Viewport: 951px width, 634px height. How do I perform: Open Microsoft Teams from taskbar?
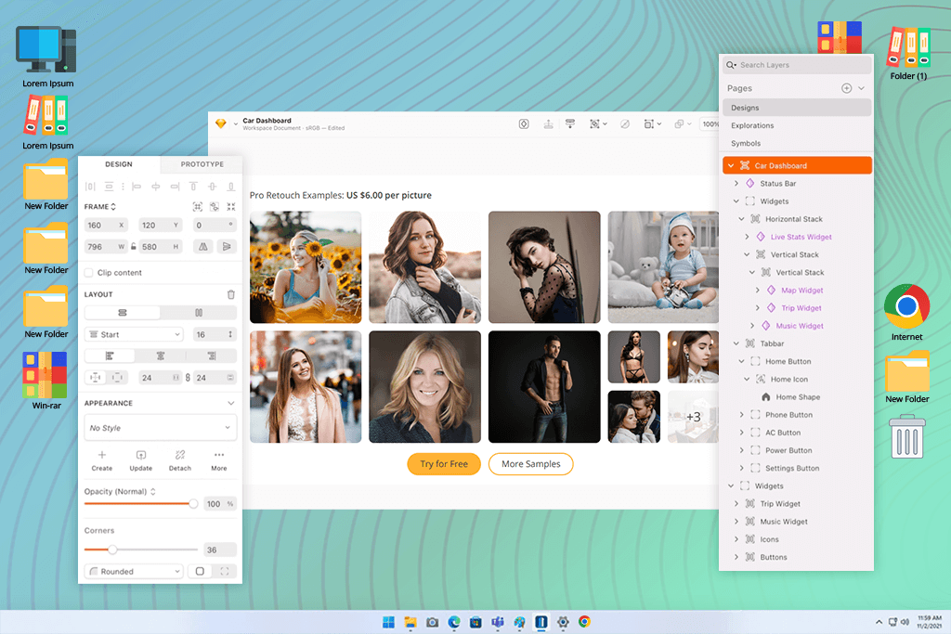(498, 622)
